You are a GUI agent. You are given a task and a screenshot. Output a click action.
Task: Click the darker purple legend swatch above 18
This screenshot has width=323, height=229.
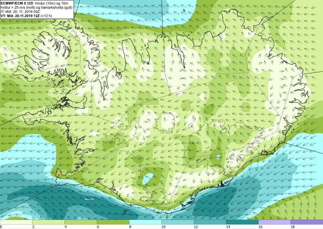pyautogui.click(x=307, y=222)
